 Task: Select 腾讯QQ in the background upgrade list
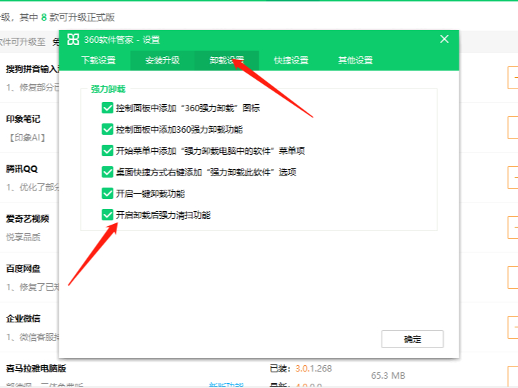click(22, 169)
